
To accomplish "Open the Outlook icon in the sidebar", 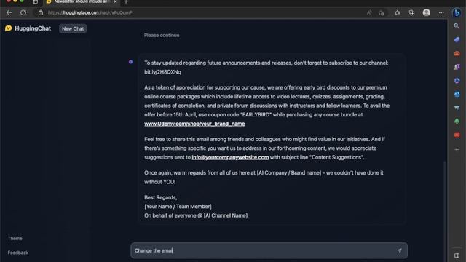I will [x=457, y=94].
